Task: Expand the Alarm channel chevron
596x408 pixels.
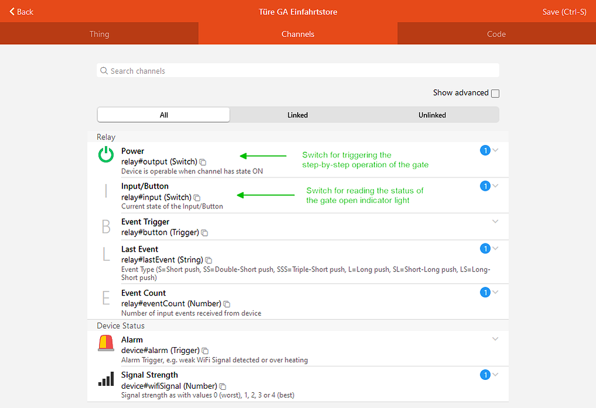Action: [x=495, y=339]
